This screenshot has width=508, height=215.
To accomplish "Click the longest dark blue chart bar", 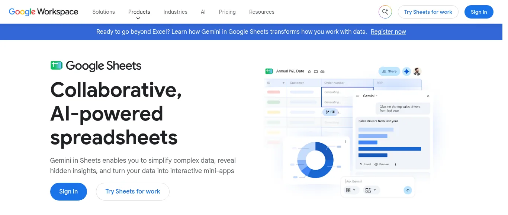I will tap(390, 149).
